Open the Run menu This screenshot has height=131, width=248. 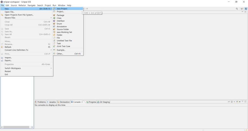(x=54, y=5)
